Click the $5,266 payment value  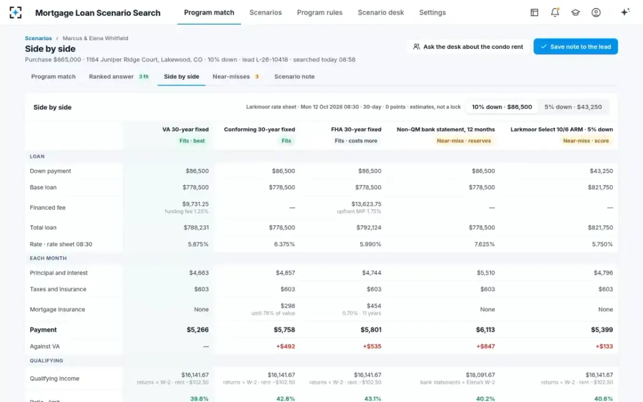coord(198,330)
